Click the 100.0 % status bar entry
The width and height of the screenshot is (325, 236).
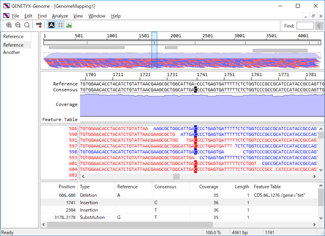tap(213, 233)
